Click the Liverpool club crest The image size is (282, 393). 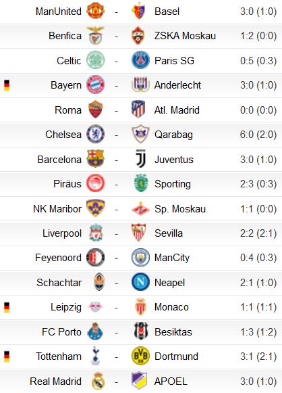96,233
